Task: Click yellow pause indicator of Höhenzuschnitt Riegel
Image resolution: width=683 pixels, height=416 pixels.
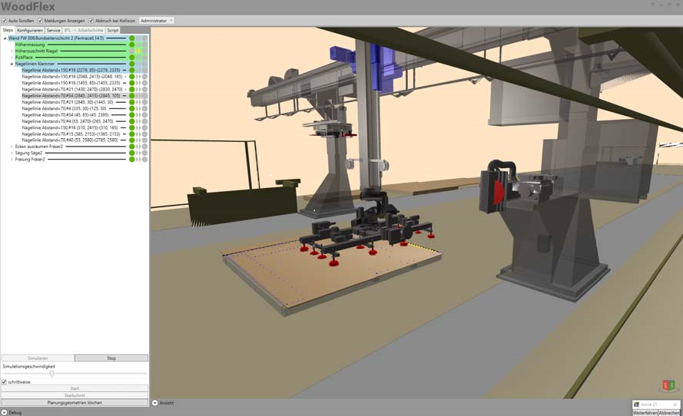Action: click(x=138, y=51)
